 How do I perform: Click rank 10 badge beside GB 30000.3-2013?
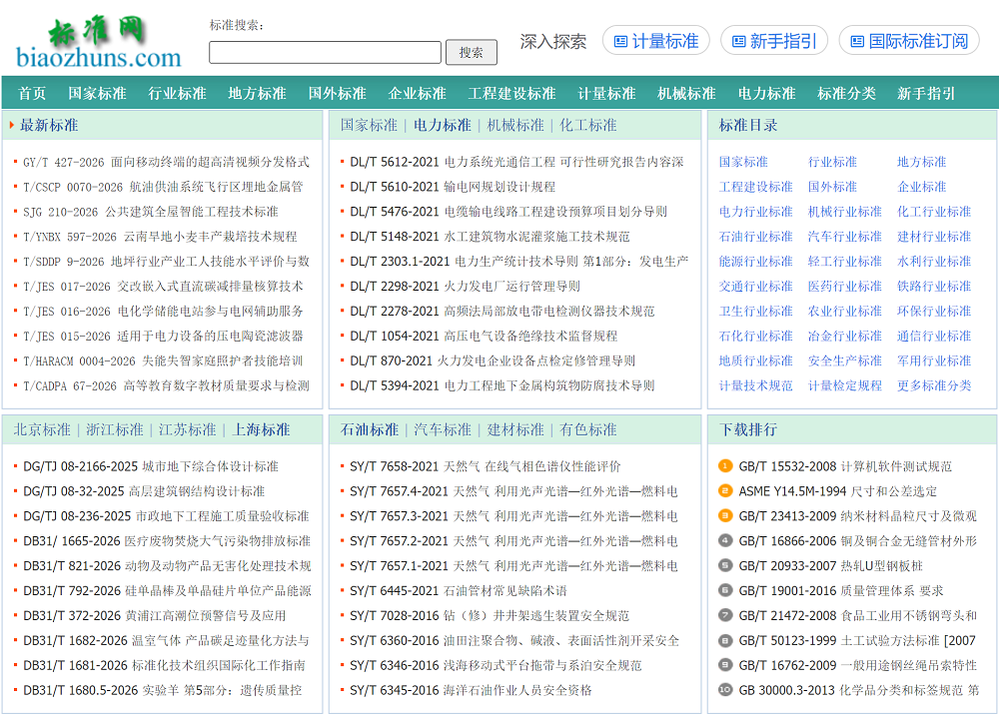726,690
